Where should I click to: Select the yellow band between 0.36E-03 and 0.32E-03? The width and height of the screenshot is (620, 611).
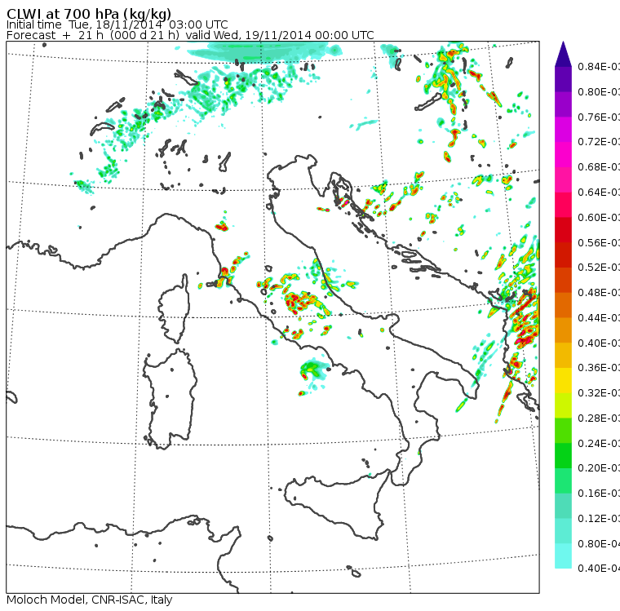[563, 380]
